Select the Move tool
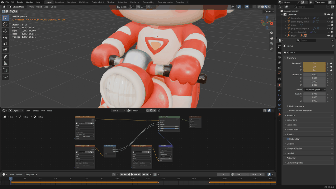 (5, 31)
